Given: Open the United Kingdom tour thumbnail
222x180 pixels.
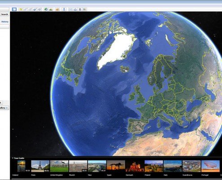Looking at the screenshot, I should (59, 166).
